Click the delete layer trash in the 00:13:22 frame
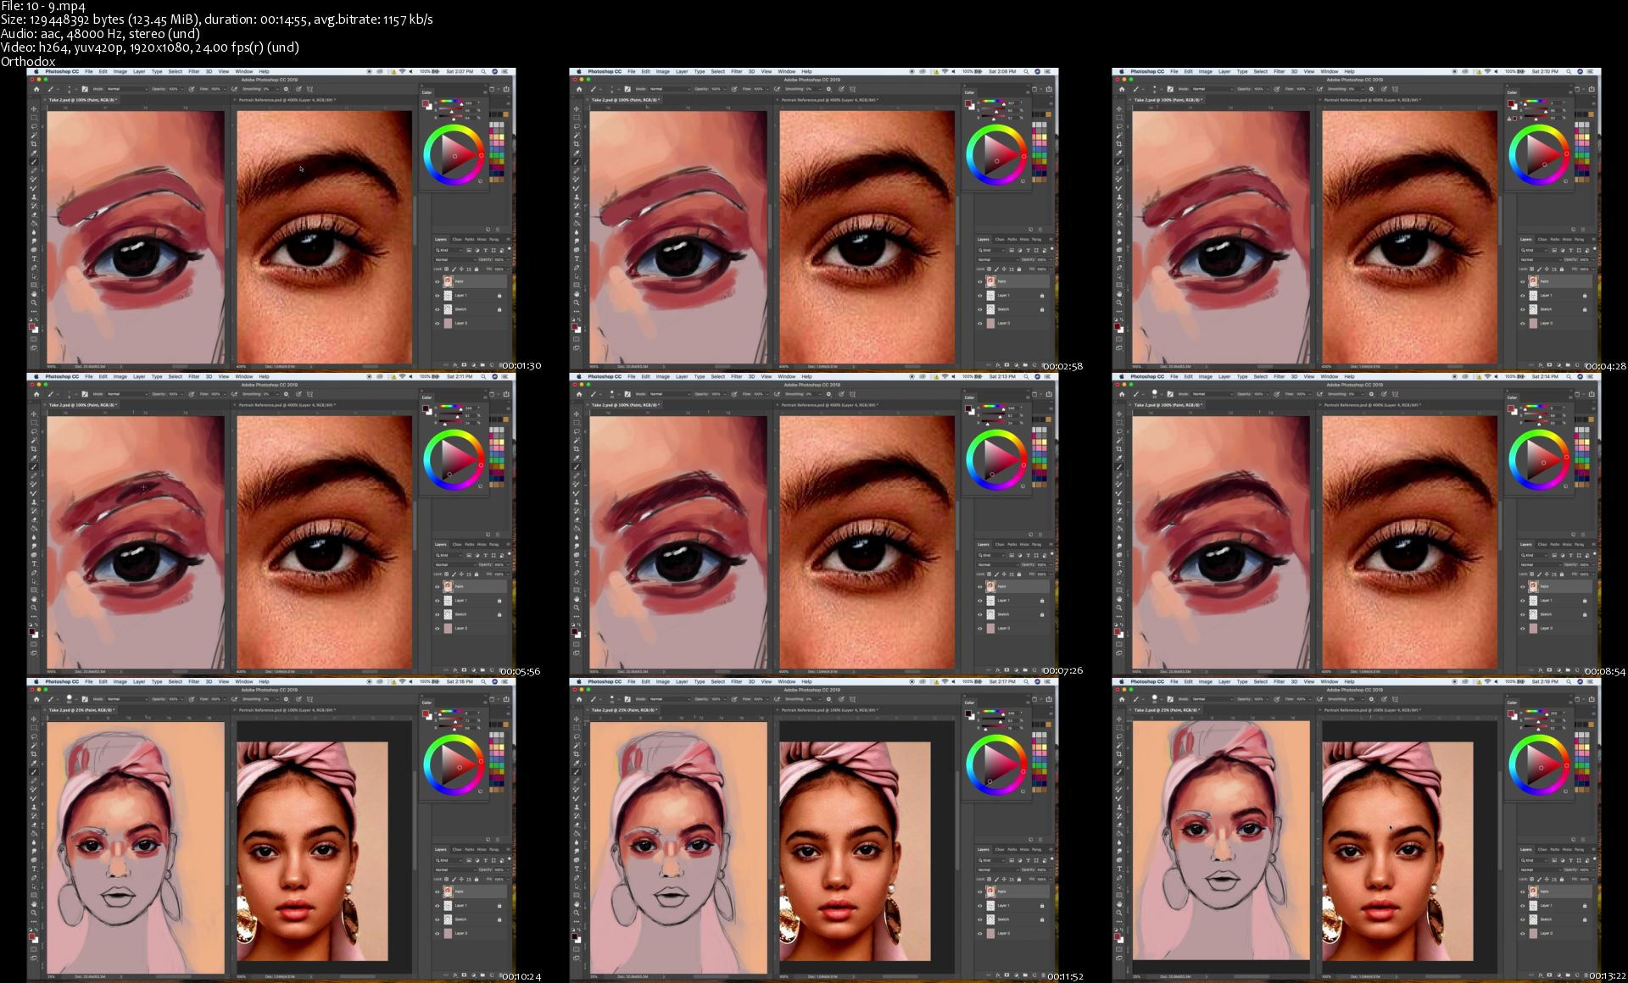This screenshot has height=983, width=1628. pos(1586,975)
